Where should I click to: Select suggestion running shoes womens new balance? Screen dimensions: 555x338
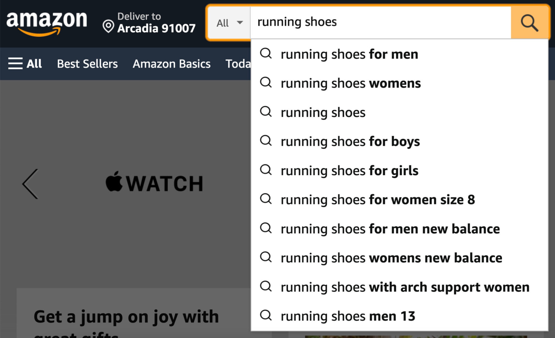click(399, 258)
